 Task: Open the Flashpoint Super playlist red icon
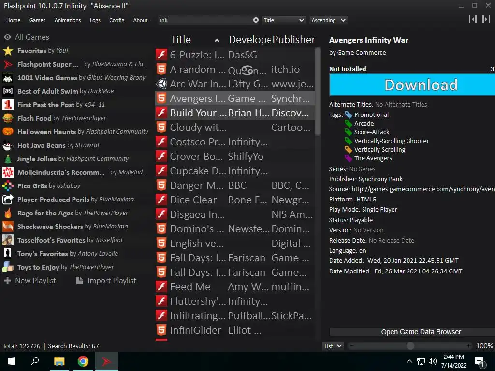[8, 64]
